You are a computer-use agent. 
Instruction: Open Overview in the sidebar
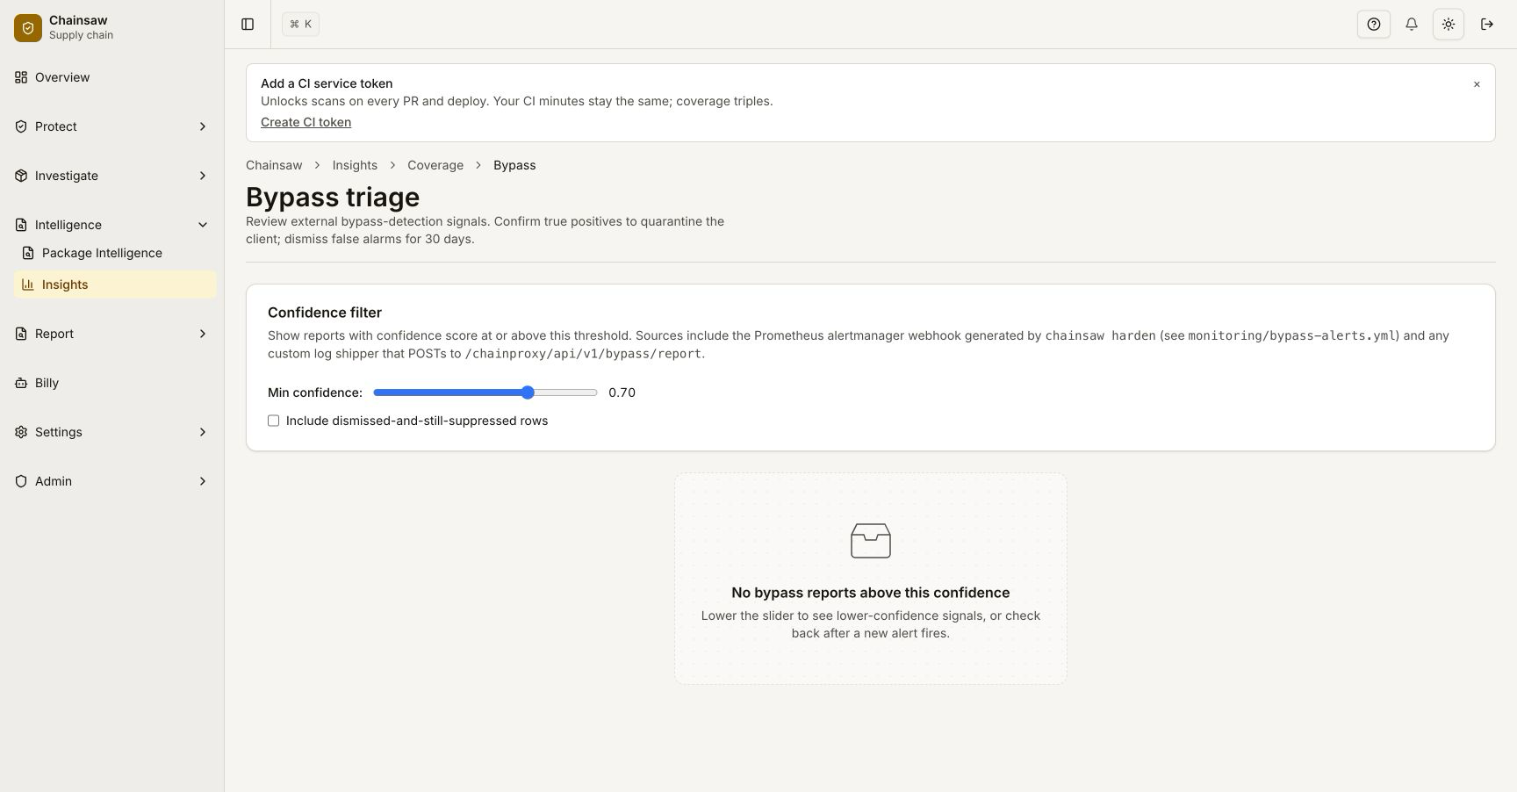coord(112,77)
